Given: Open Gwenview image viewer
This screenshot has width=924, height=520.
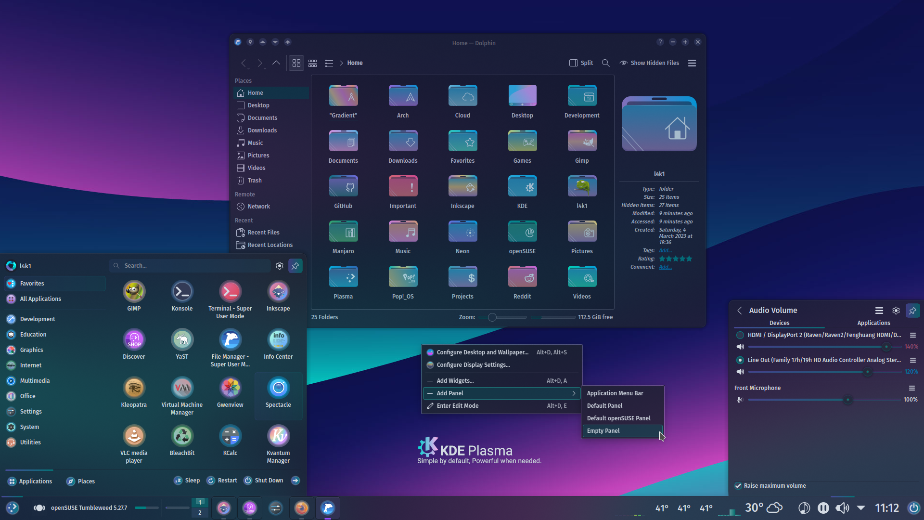Looking at the screenshot, I should point(230,392).
